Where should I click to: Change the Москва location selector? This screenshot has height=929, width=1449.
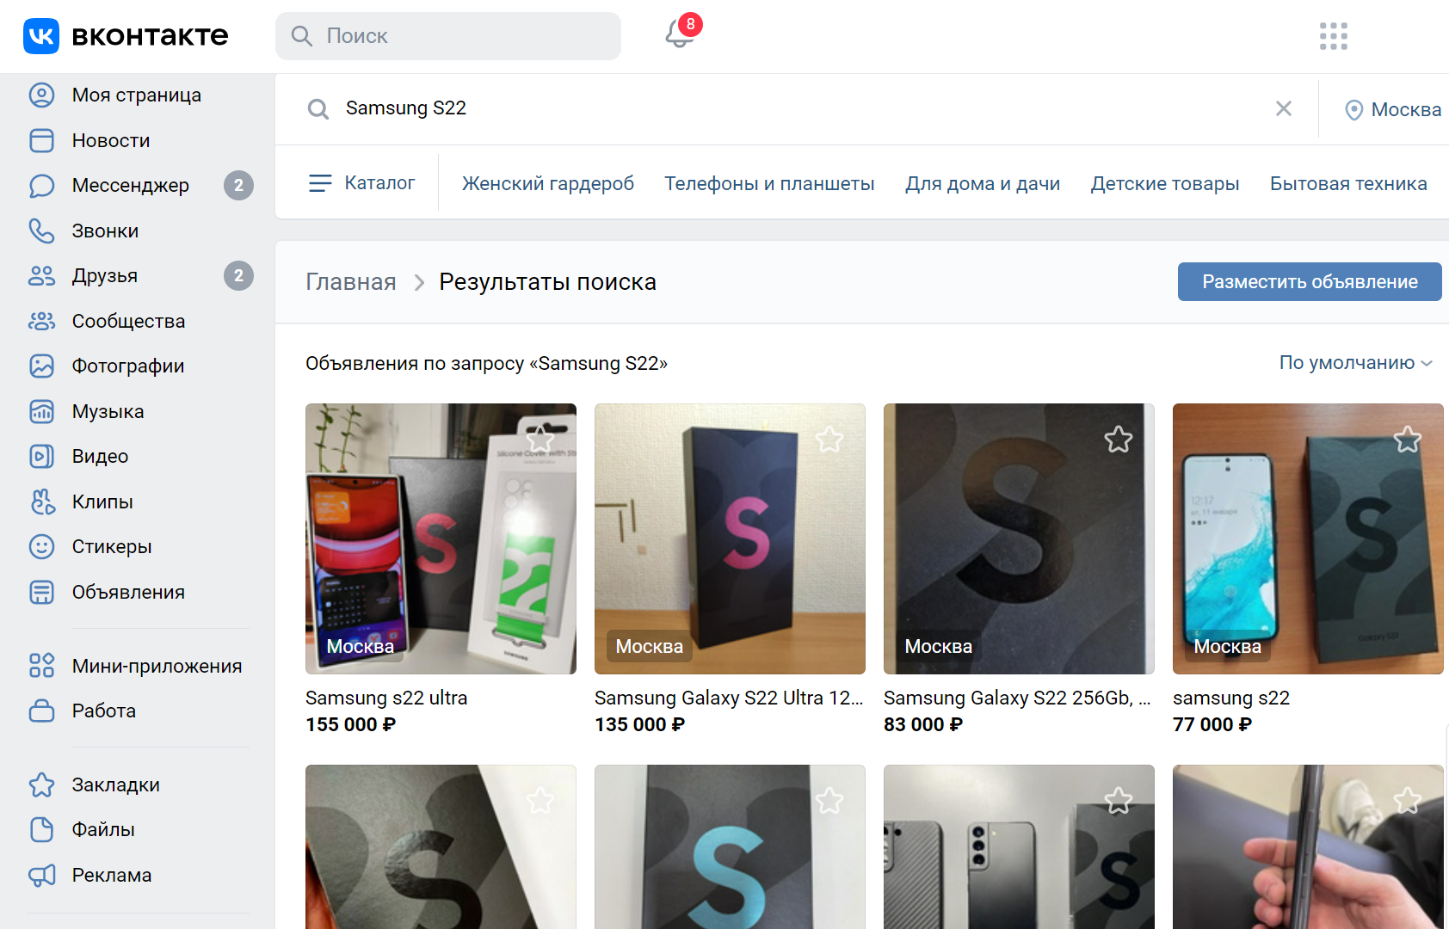[x=1393, y=109]
